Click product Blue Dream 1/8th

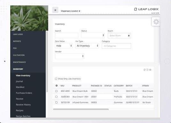81,97
